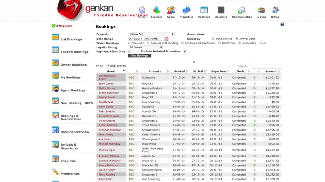Screen dimensions: 325x182
Task: Click the Enquiries sidebar icon
Action: 55,159
